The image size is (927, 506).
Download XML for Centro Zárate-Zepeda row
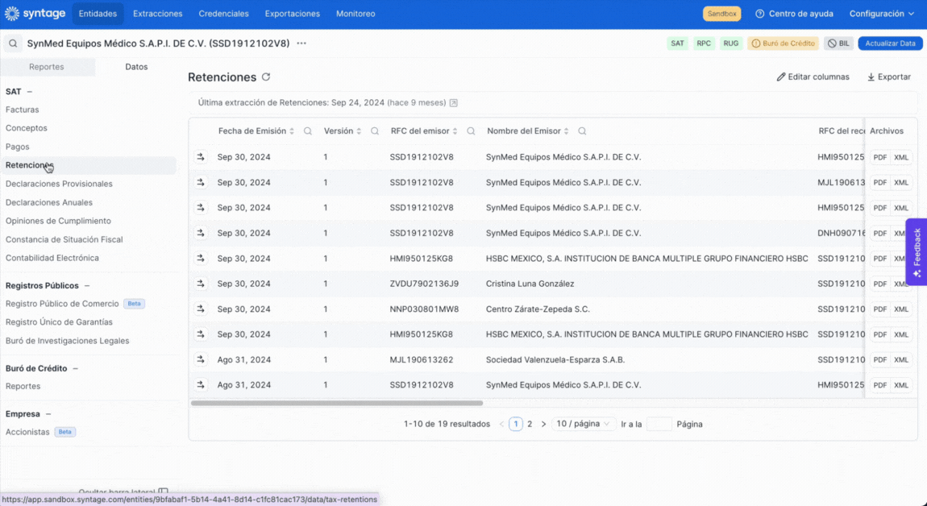click(x=901, y=309)
